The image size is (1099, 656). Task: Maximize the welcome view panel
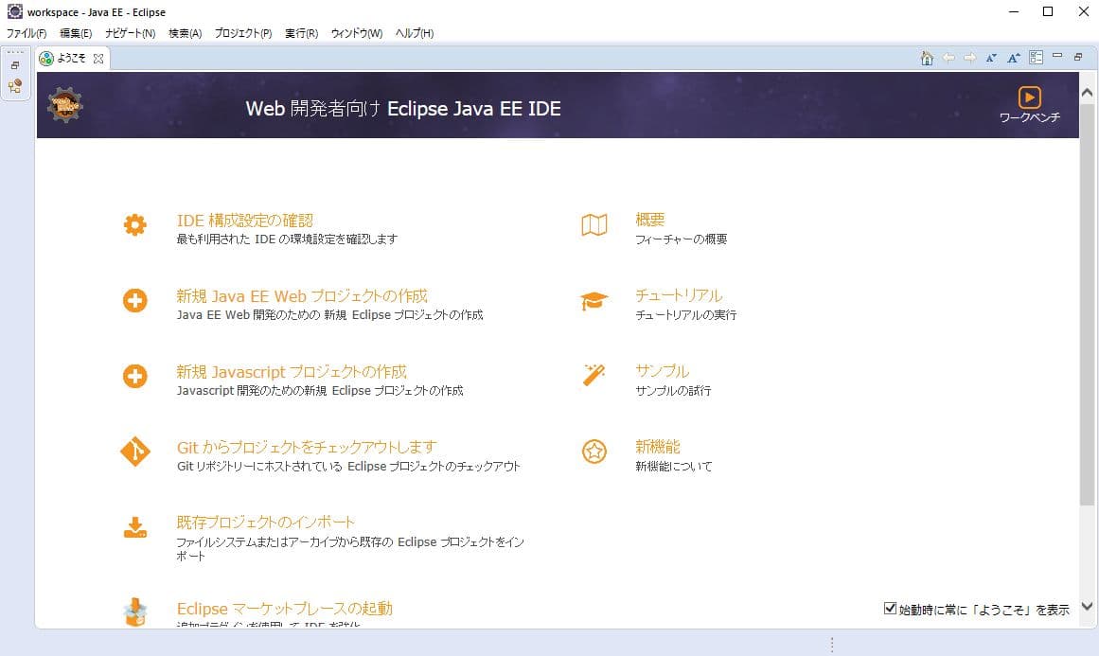tap(1078, 57)
